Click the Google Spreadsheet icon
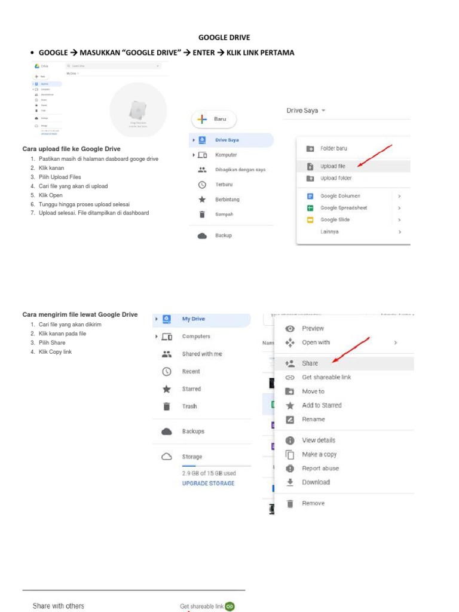 tap(310, 208)
